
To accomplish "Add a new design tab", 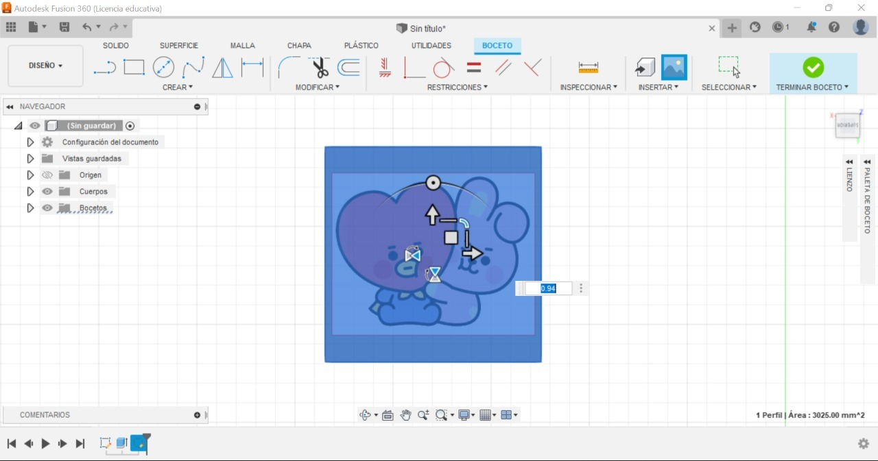I will pos(733,28).
